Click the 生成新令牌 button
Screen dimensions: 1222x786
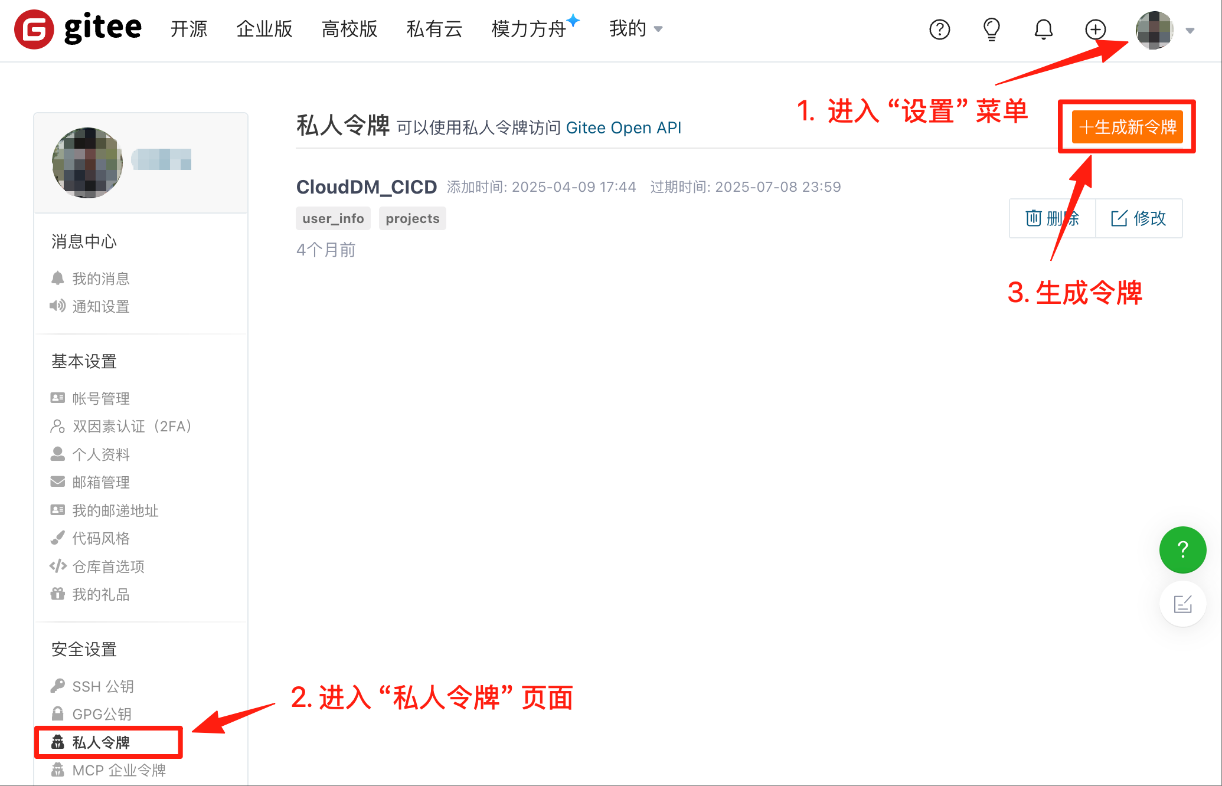click(x=1127, y=127)
